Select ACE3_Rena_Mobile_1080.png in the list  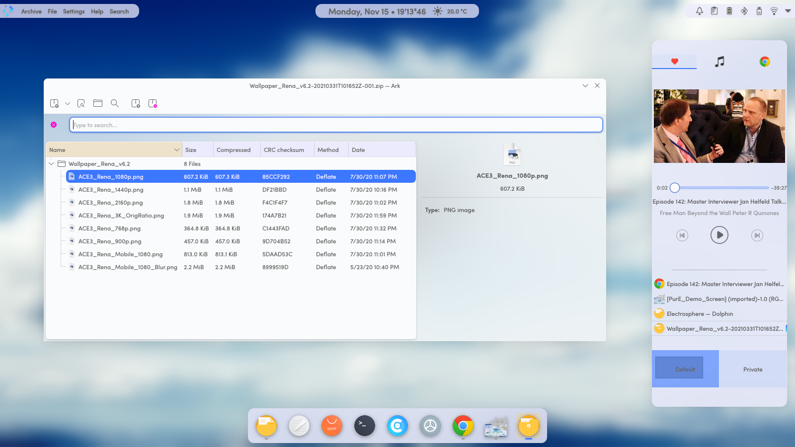pos(240,254)
